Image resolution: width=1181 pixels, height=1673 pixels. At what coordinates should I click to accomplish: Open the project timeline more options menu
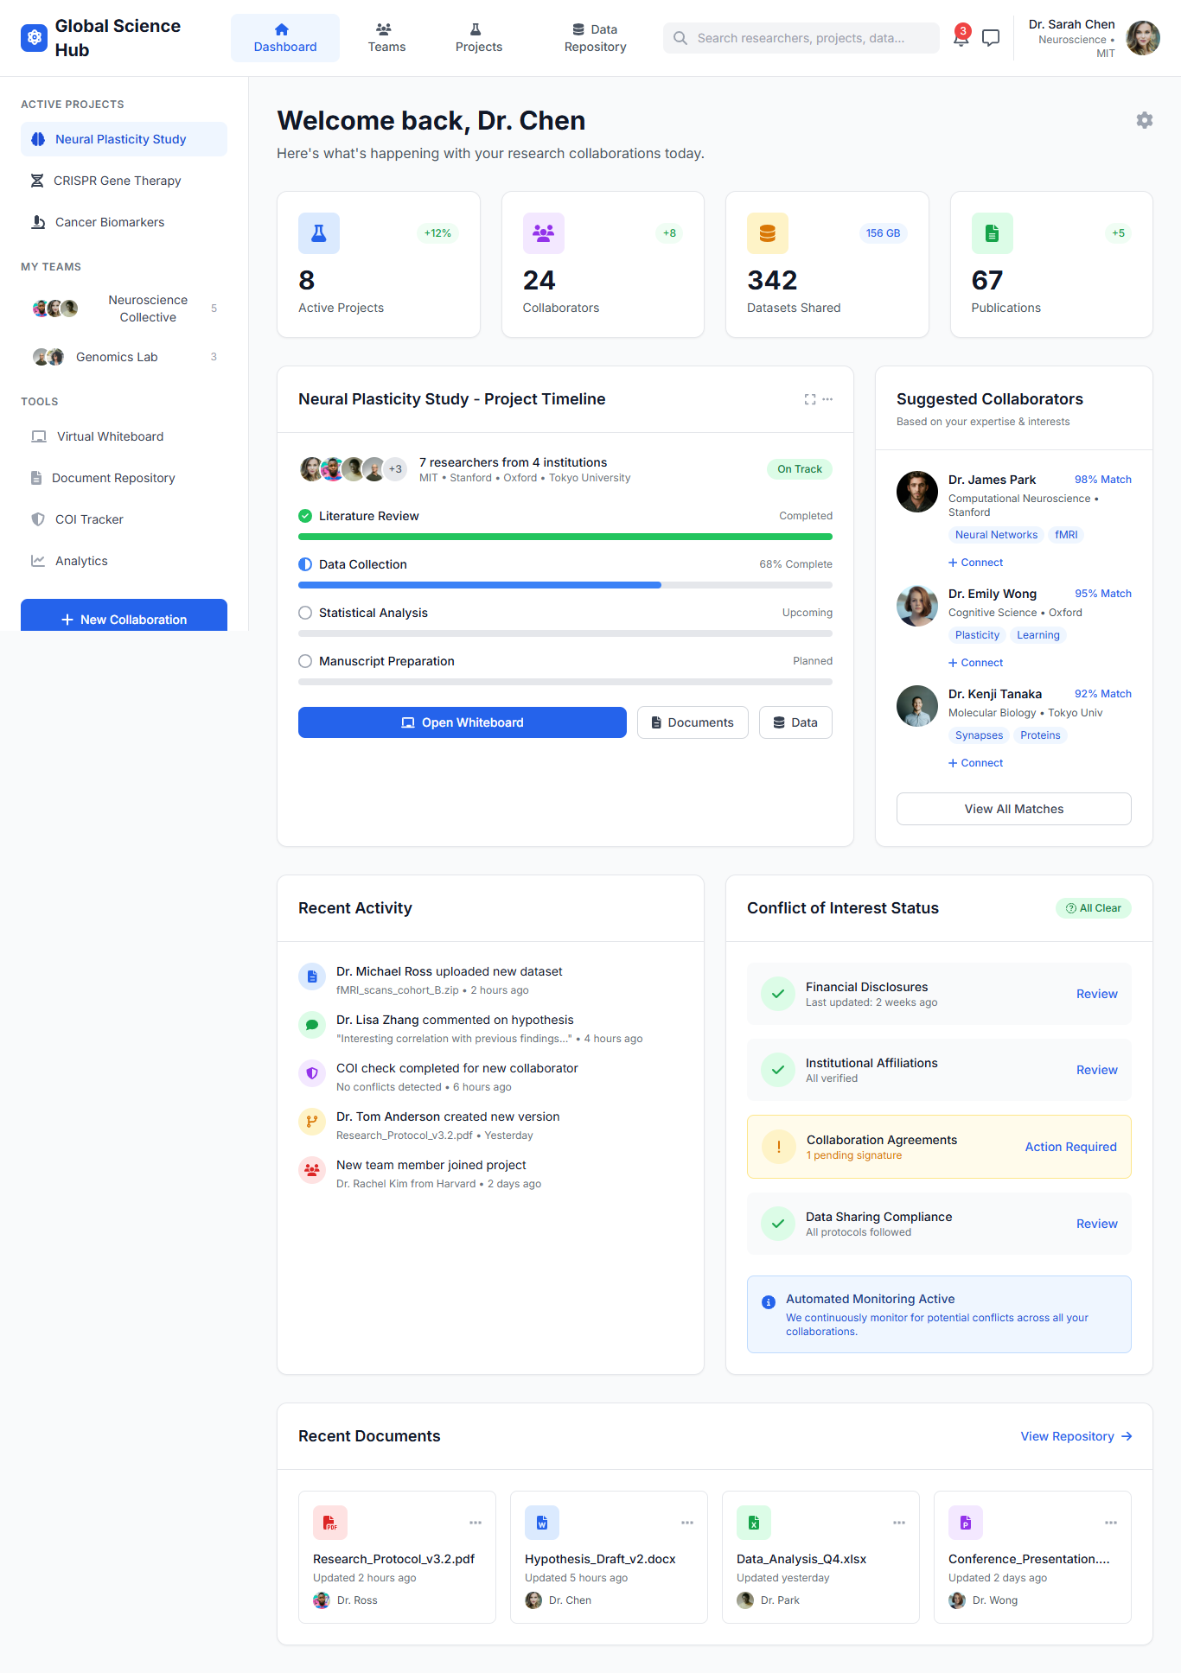(827, 399)
